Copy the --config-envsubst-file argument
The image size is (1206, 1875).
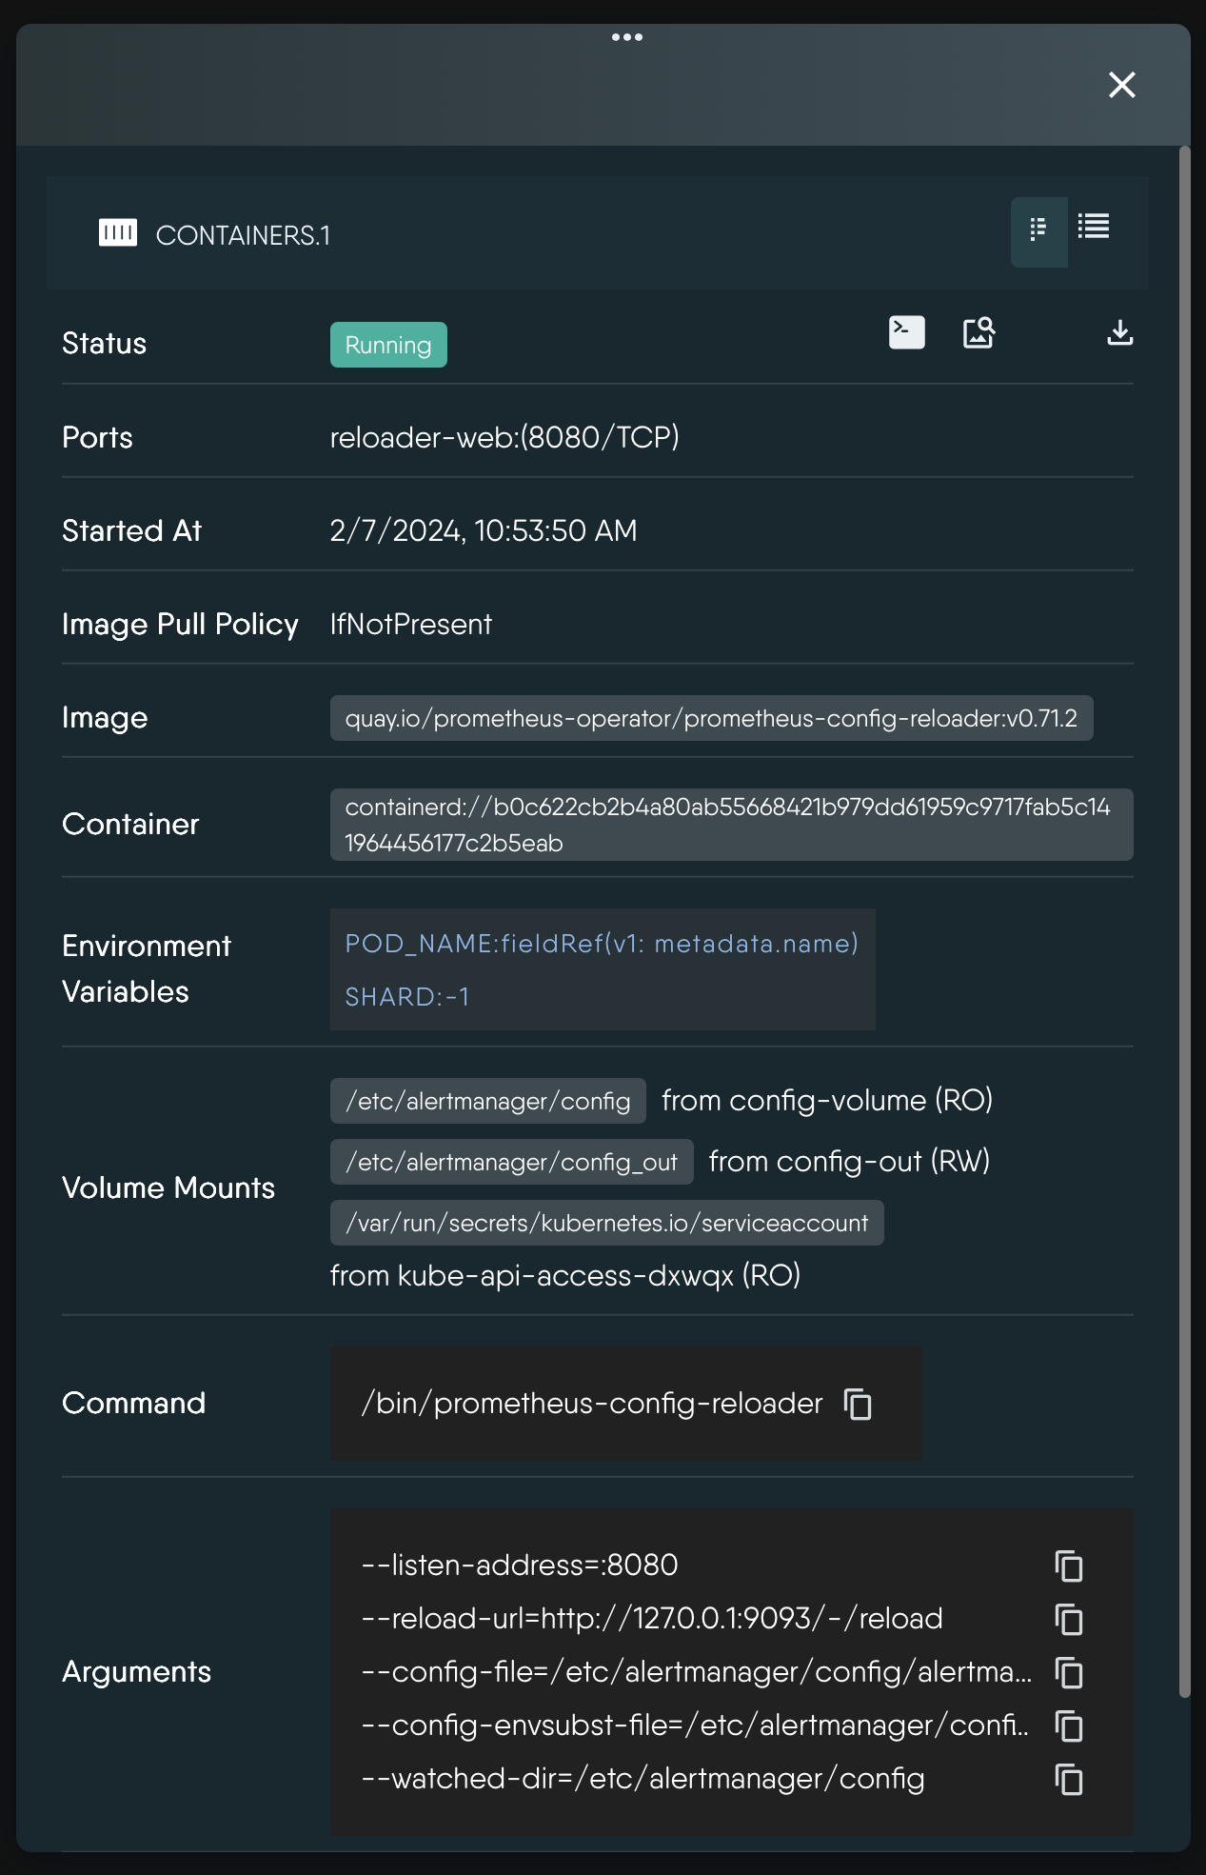1069,1726
